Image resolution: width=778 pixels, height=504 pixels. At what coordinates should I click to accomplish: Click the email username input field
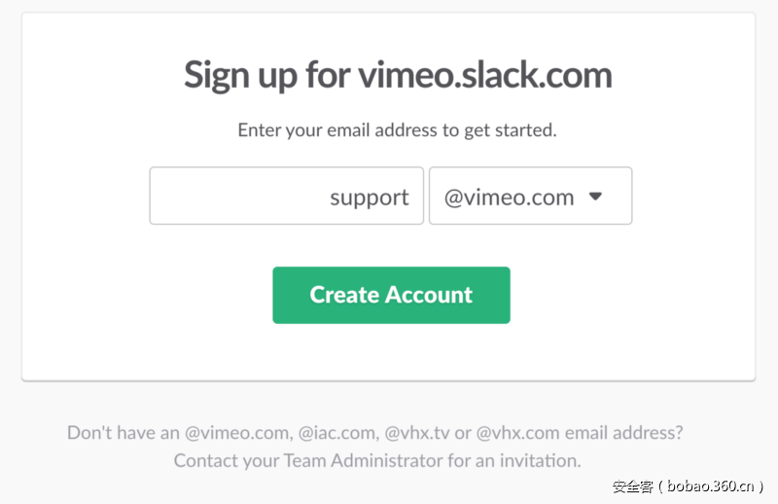pyautogui.click(x=286, y=197)
